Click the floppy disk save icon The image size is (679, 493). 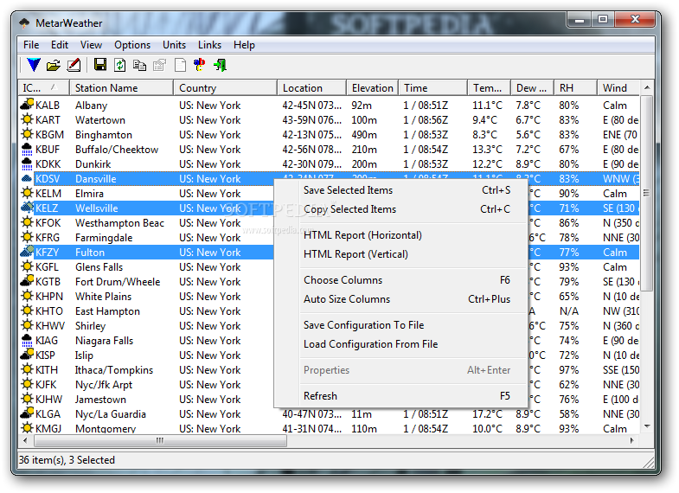point(100,66)
